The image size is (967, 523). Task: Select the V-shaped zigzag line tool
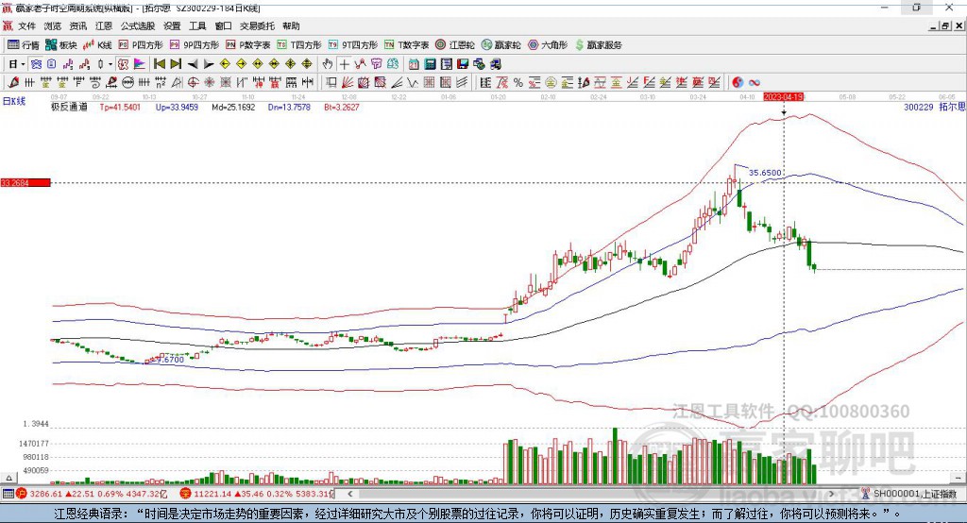coord(414,83)
